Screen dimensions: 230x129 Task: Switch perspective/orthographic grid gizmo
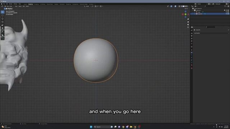(x=188, y=27)
